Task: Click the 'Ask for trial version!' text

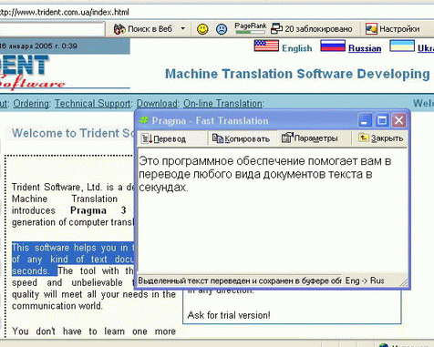Action: point(229,315)
